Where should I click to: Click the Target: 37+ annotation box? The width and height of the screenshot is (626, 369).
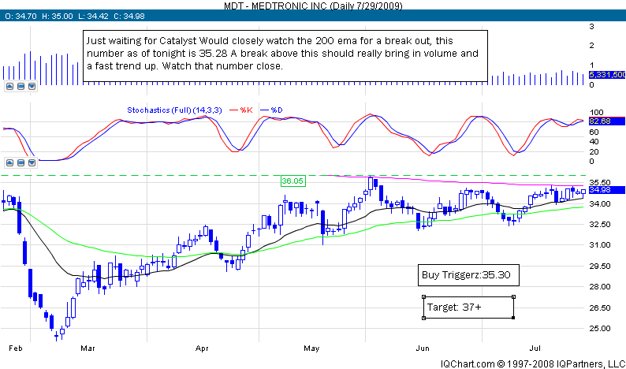[468, 307]
